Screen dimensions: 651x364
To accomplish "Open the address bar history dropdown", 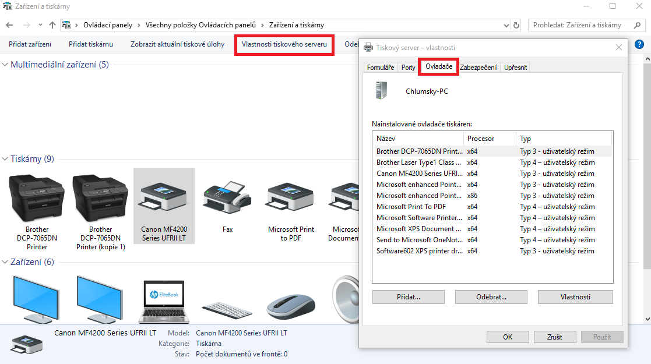I will [x=506, y=25].
